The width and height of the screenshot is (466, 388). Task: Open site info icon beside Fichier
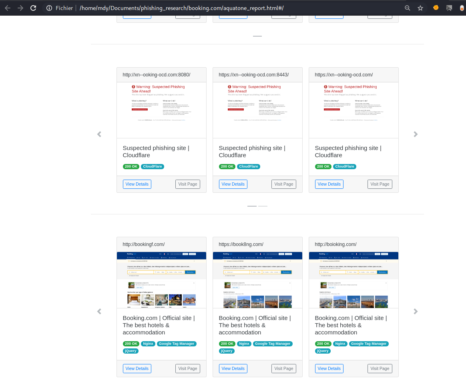[x=49, y=8]
